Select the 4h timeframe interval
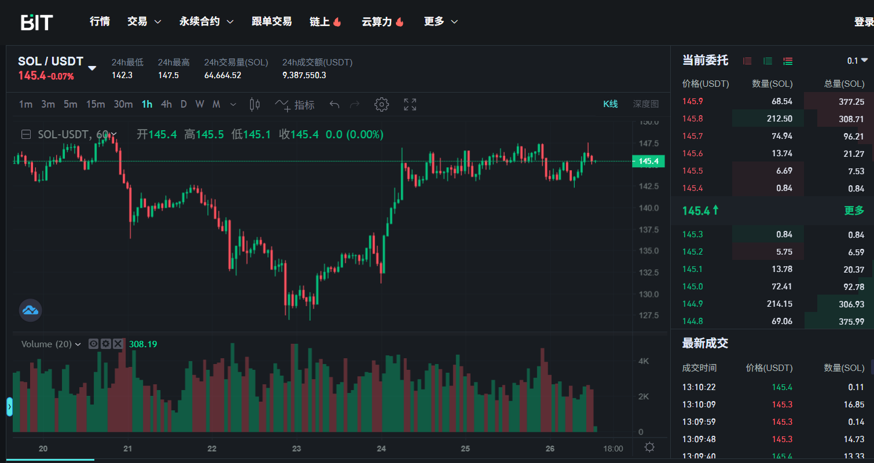This screenshot has height=463, width=874. click(x=166, y=104)
